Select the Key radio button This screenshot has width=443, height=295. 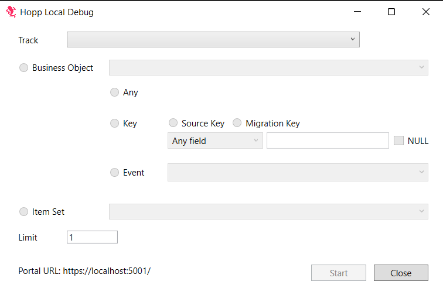(115, 124)
